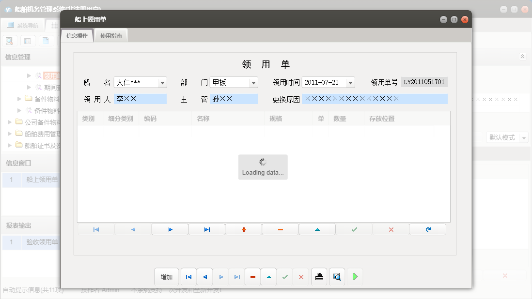The width and height of the screenshot is (532, 299).
Task: Open the 部门 dropdown showing 甲板
Action: point(253,82)
